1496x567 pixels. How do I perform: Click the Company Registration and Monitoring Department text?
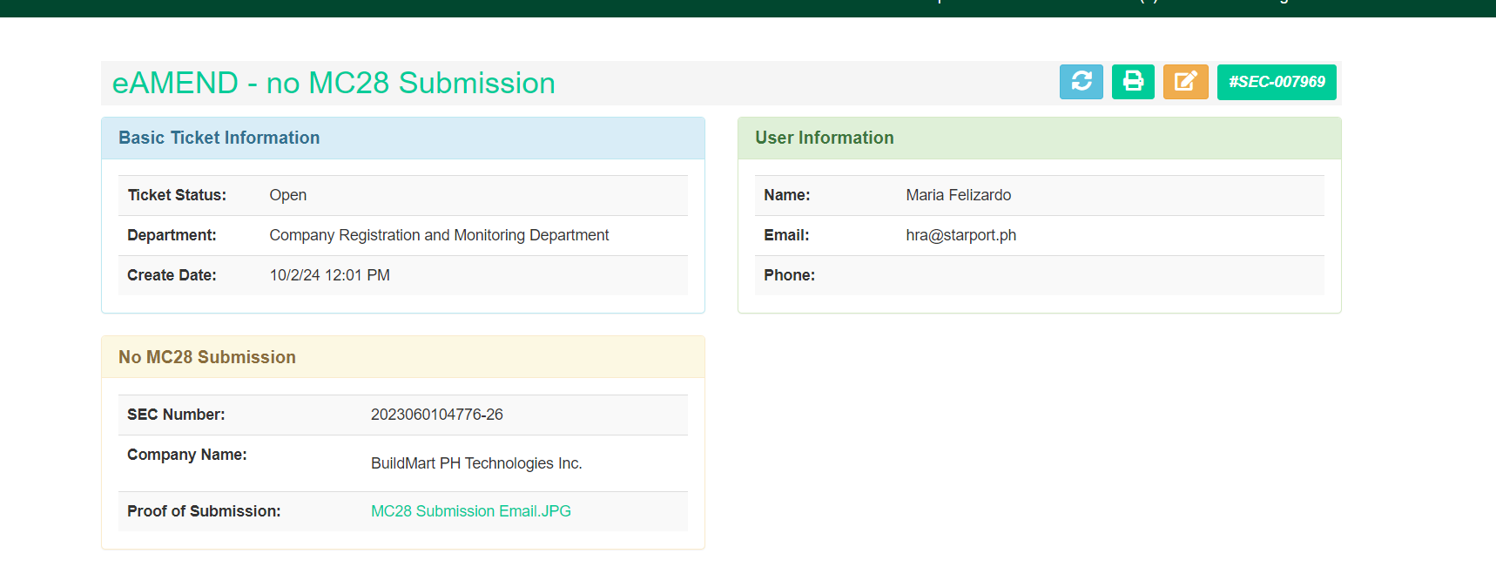(439, 235)
